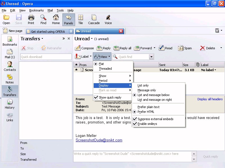Open the Bookmarks menu

point(36,10)
